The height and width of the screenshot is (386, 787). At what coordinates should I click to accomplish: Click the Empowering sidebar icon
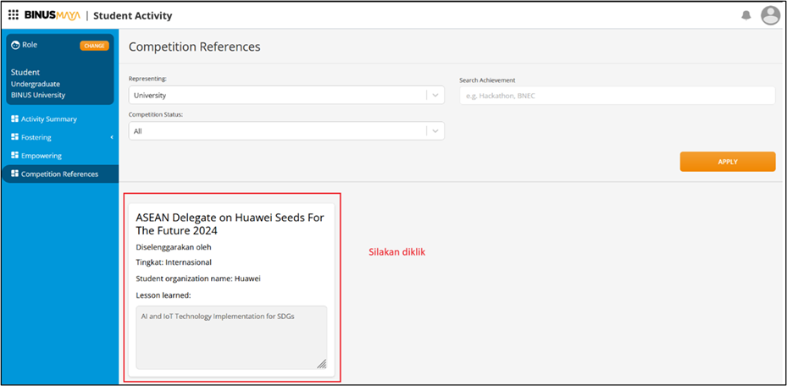click(14, 156)
